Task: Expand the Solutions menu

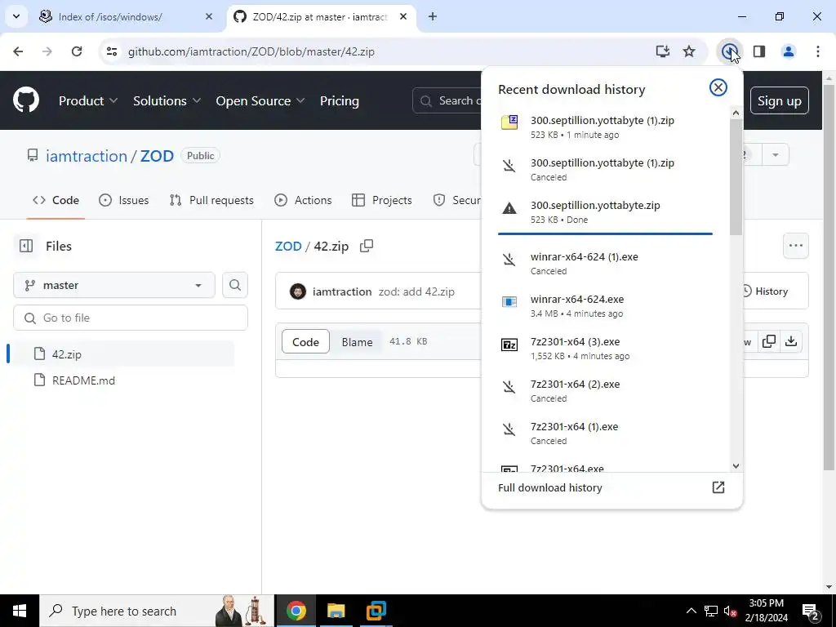Action: click(167, 100)
